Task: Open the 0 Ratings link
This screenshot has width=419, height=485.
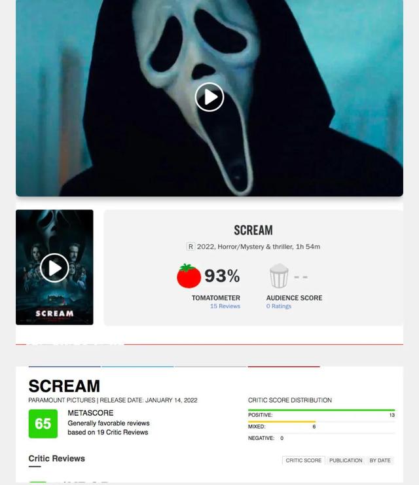Action: click(279, 306)
